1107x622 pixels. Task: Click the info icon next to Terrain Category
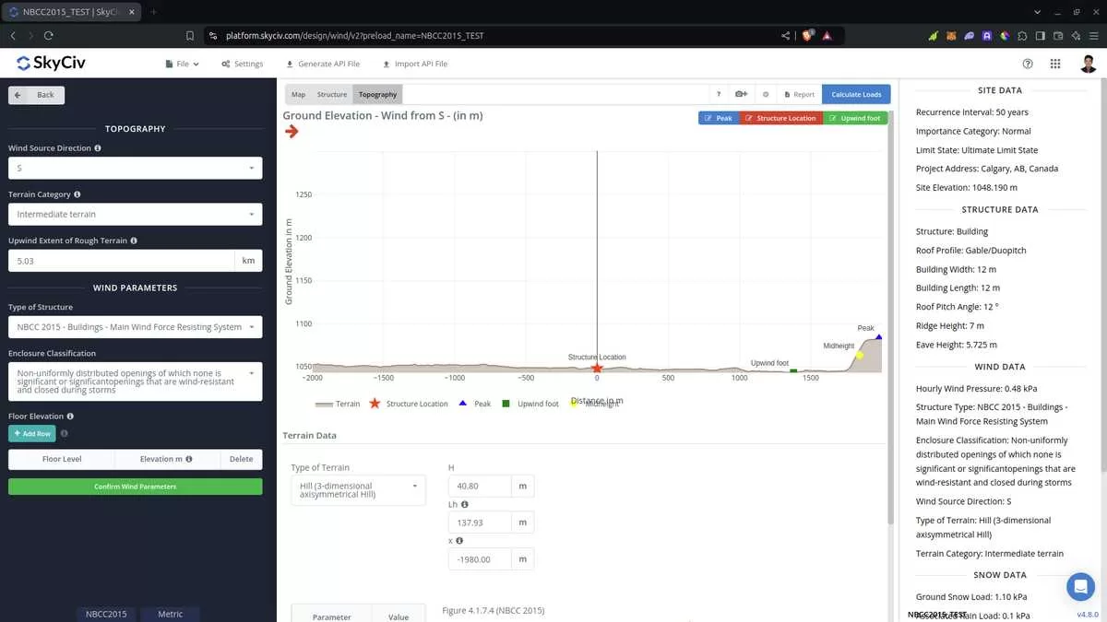pos(77,194)
